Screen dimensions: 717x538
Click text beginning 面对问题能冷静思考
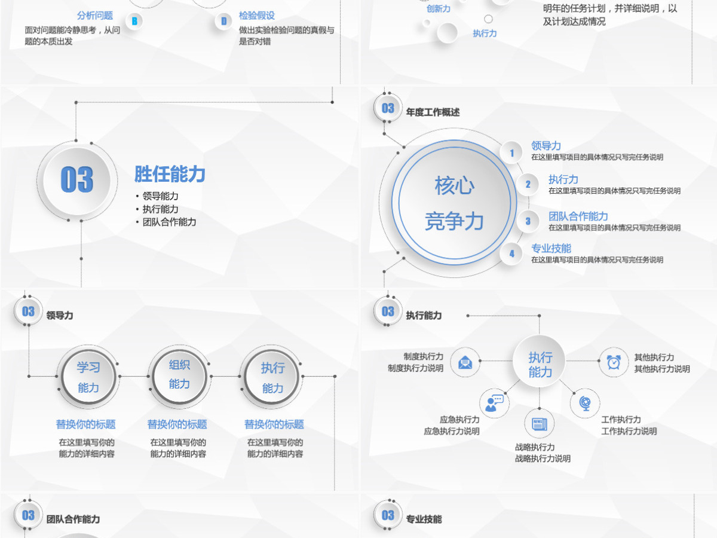coord(72,35)
